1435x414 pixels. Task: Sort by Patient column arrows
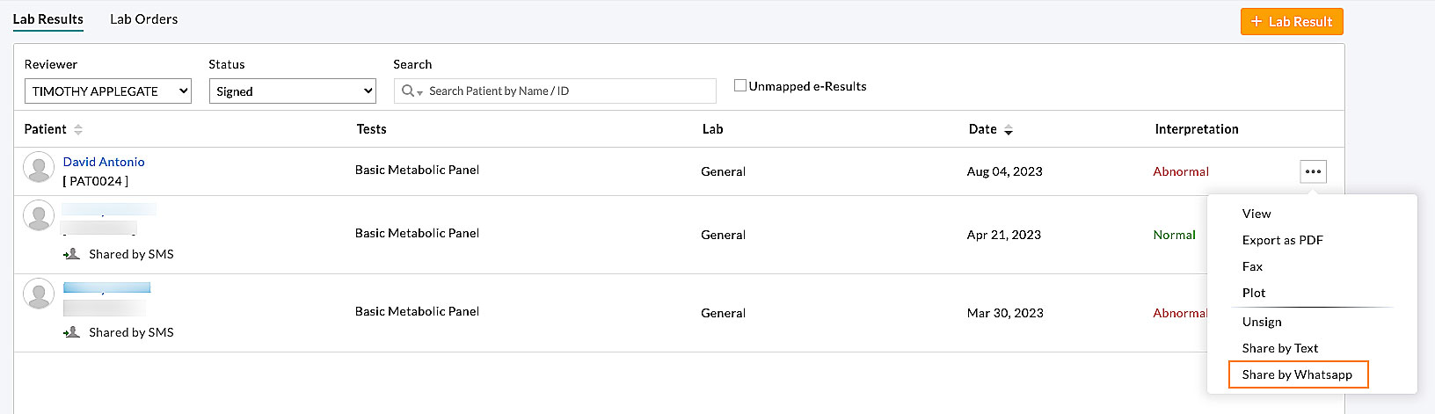click(78, 129)
